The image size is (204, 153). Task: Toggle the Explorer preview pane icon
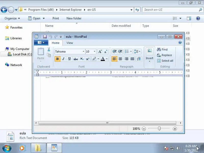pyautogui.click(x=189, y=18)
